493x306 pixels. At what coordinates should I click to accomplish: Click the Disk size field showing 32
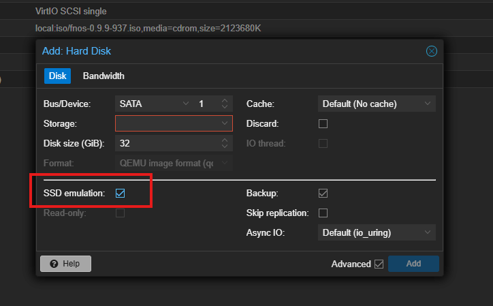pyautogui.click(x=168, y=143)
